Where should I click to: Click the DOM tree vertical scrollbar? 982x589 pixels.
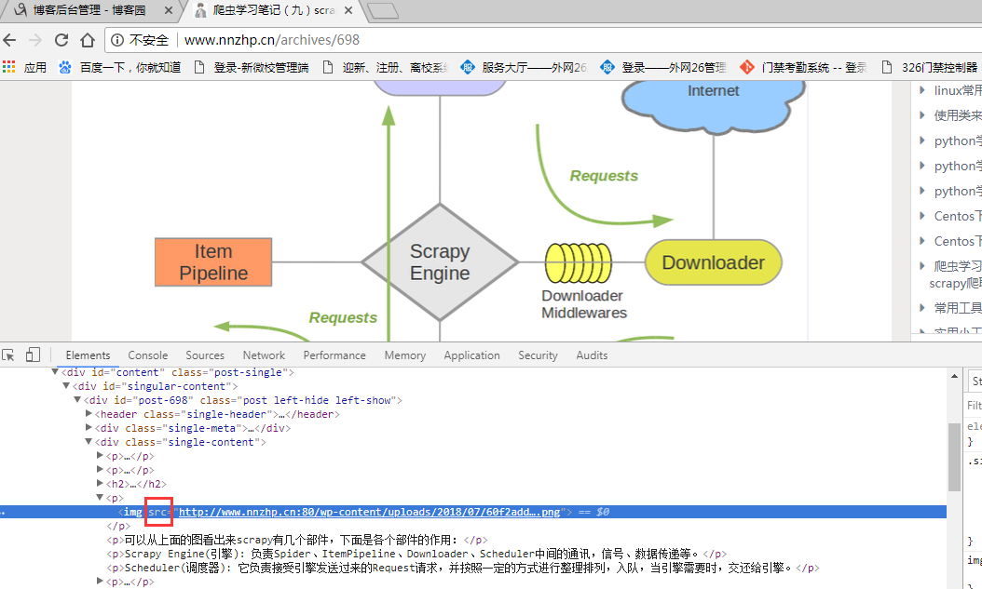(954, 457)
